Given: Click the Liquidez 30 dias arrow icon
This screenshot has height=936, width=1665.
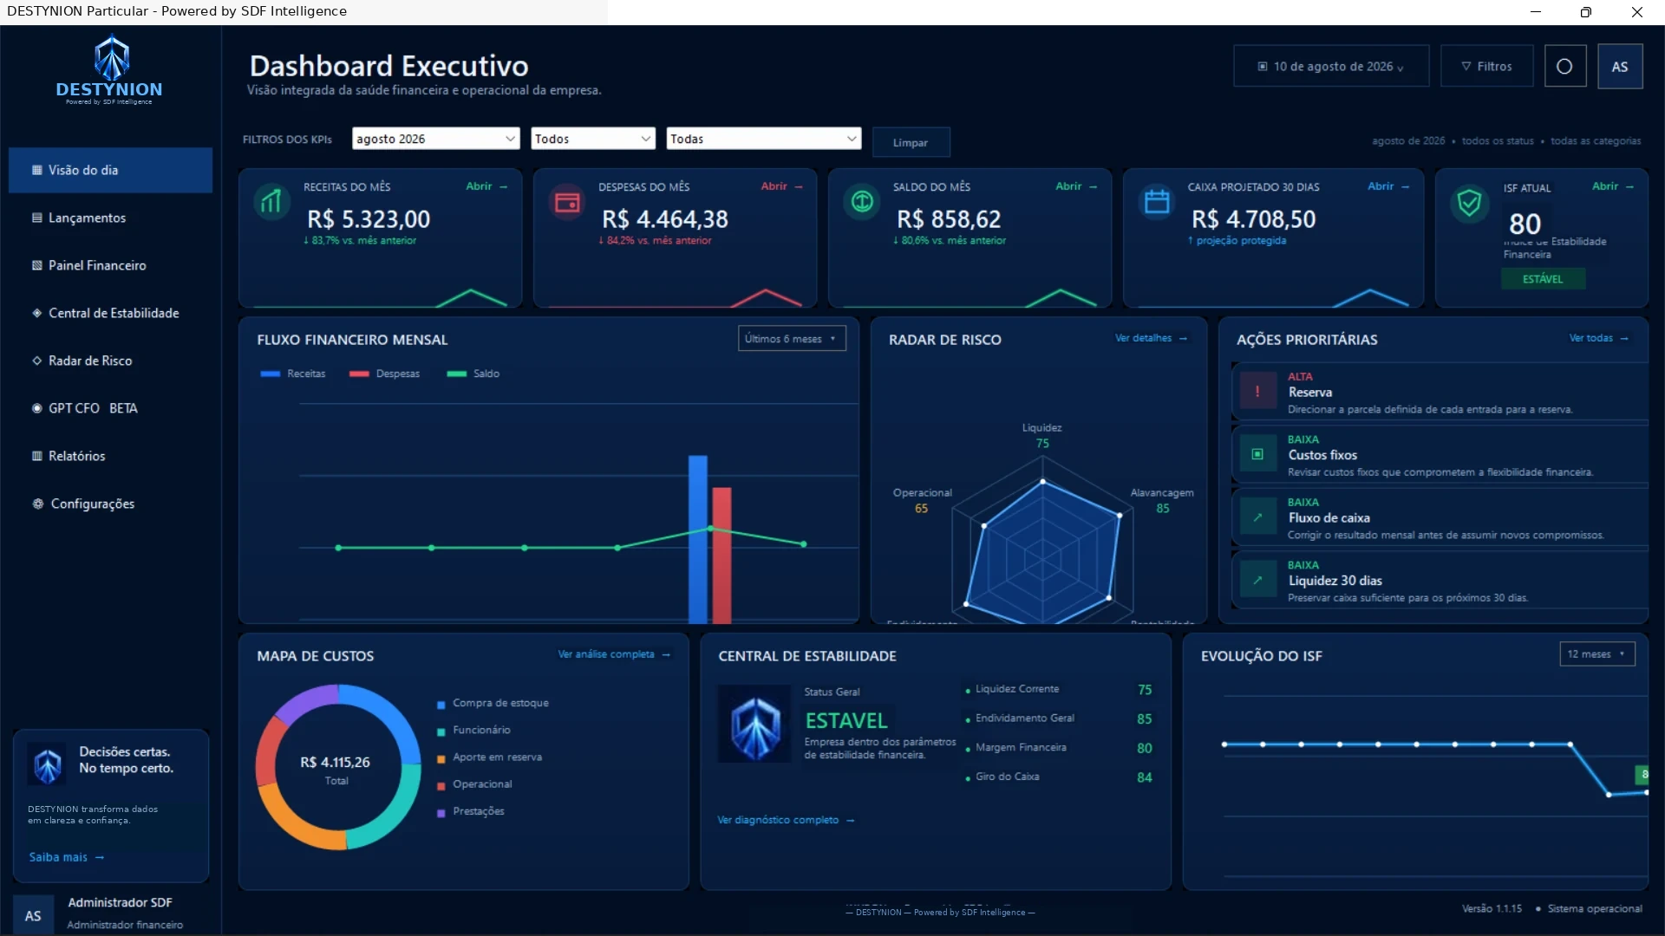Looking at the screenshot, I should coord(1257,580).
